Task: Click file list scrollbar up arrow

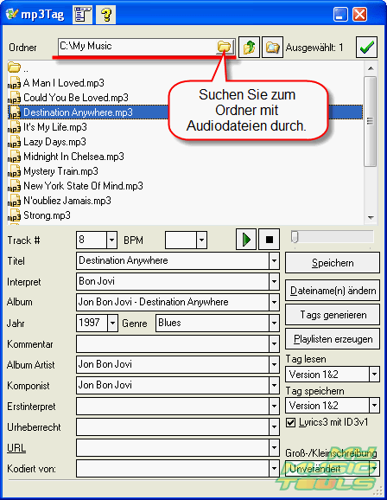Action: [371, 68]
